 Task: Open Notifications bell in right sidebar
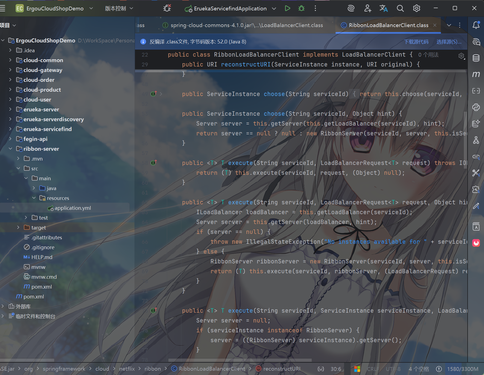(x=476, y=25)
